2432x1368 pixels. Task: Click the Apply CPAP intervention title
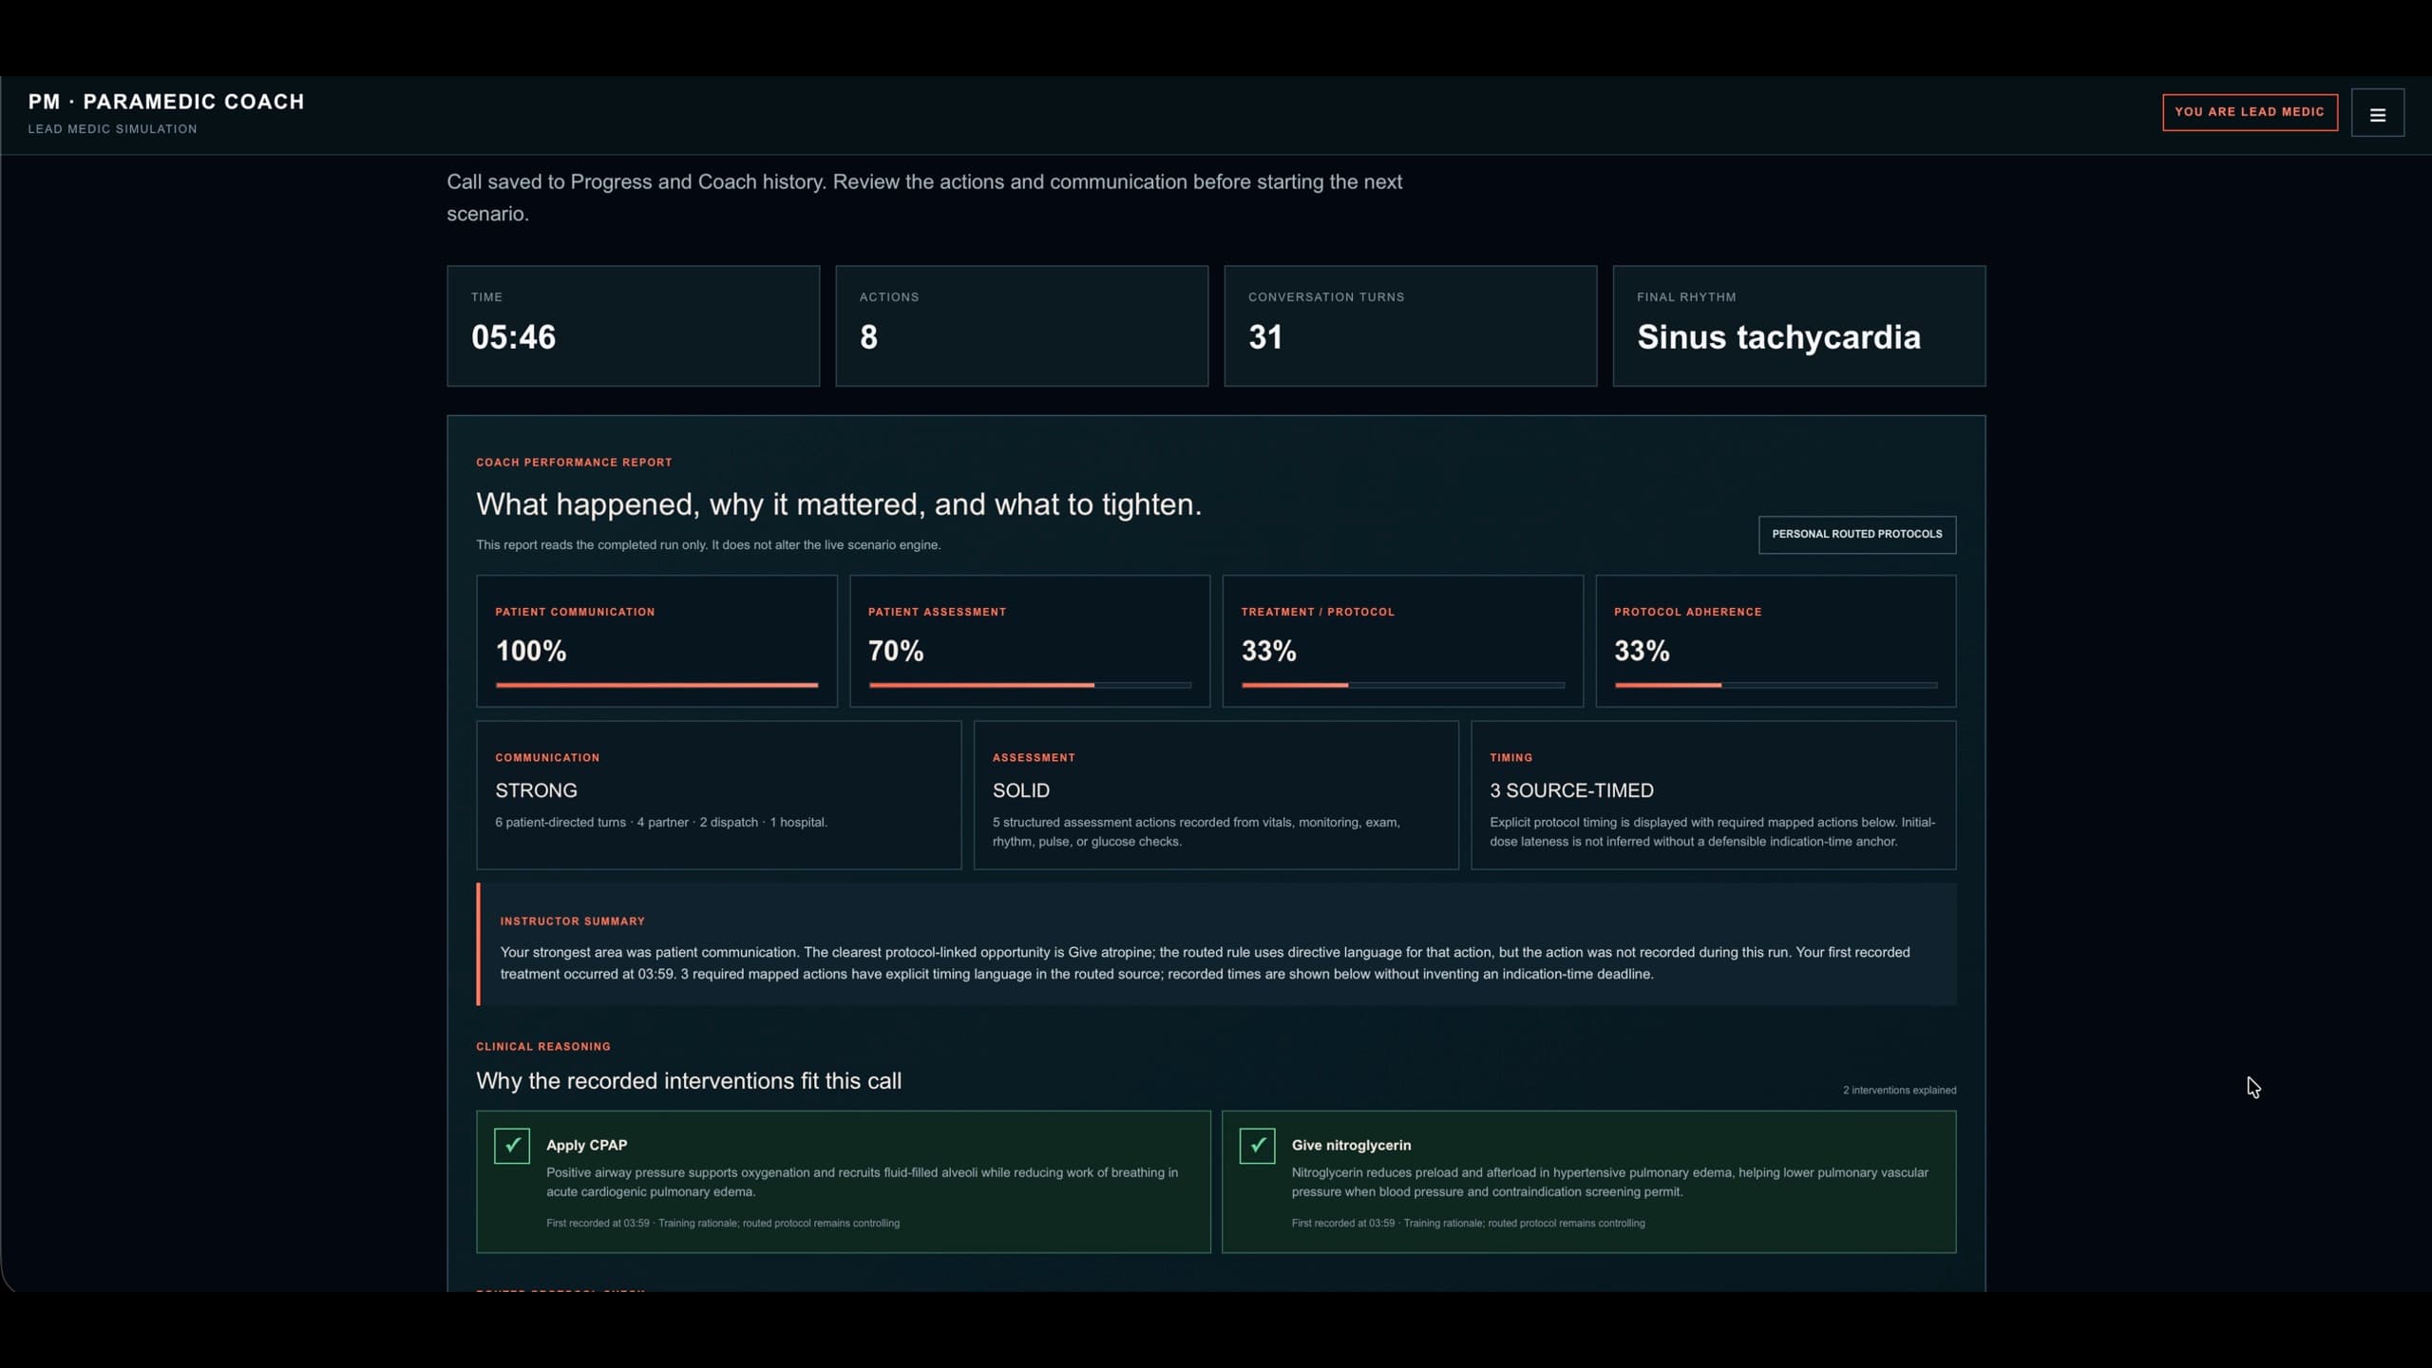(586, 1146)
